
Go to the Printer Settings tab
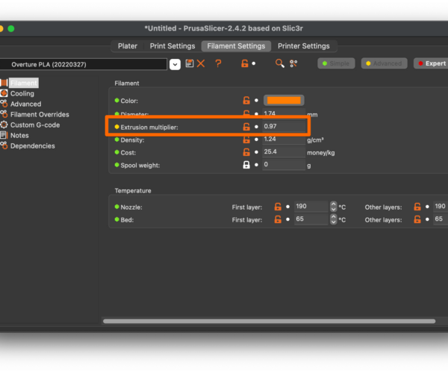coord(303,46)
